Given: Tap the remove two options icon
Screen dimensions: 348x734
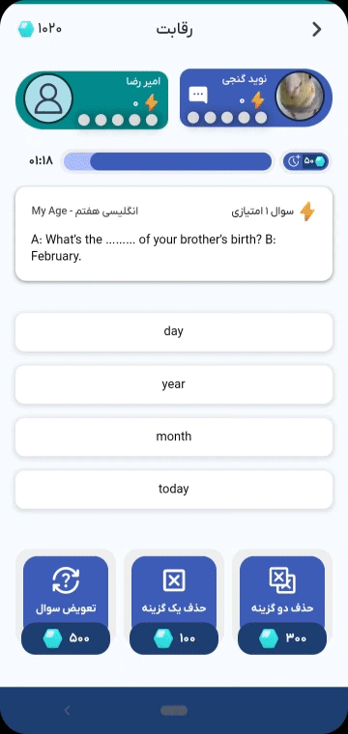Looking at the screenshot, I should (x=282, y=580).
